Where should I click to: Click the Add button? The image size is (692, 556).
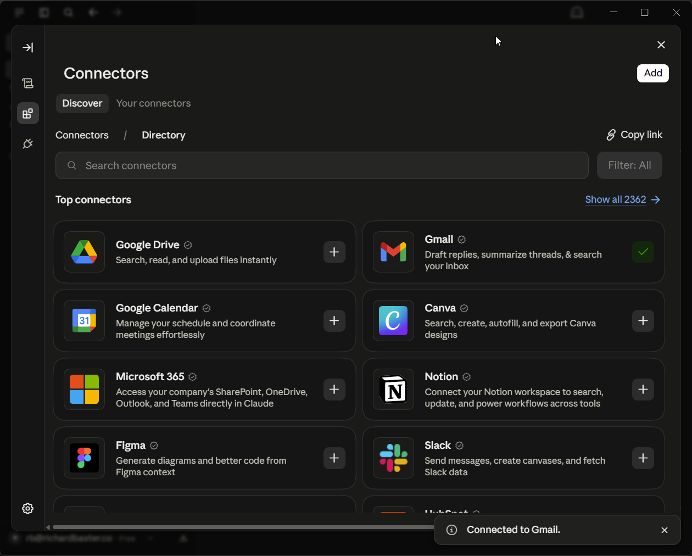653,73
